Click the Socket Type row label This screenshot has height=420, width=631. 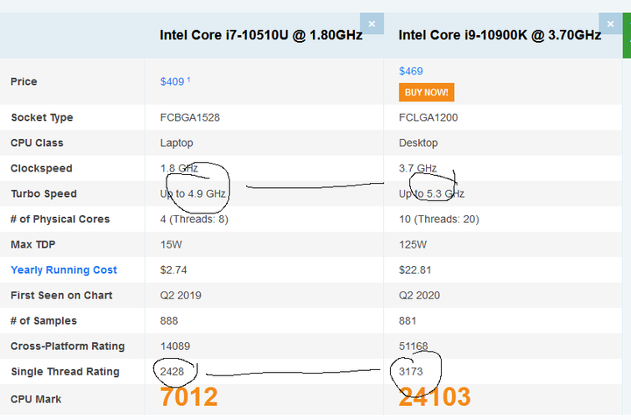point(42,117)
